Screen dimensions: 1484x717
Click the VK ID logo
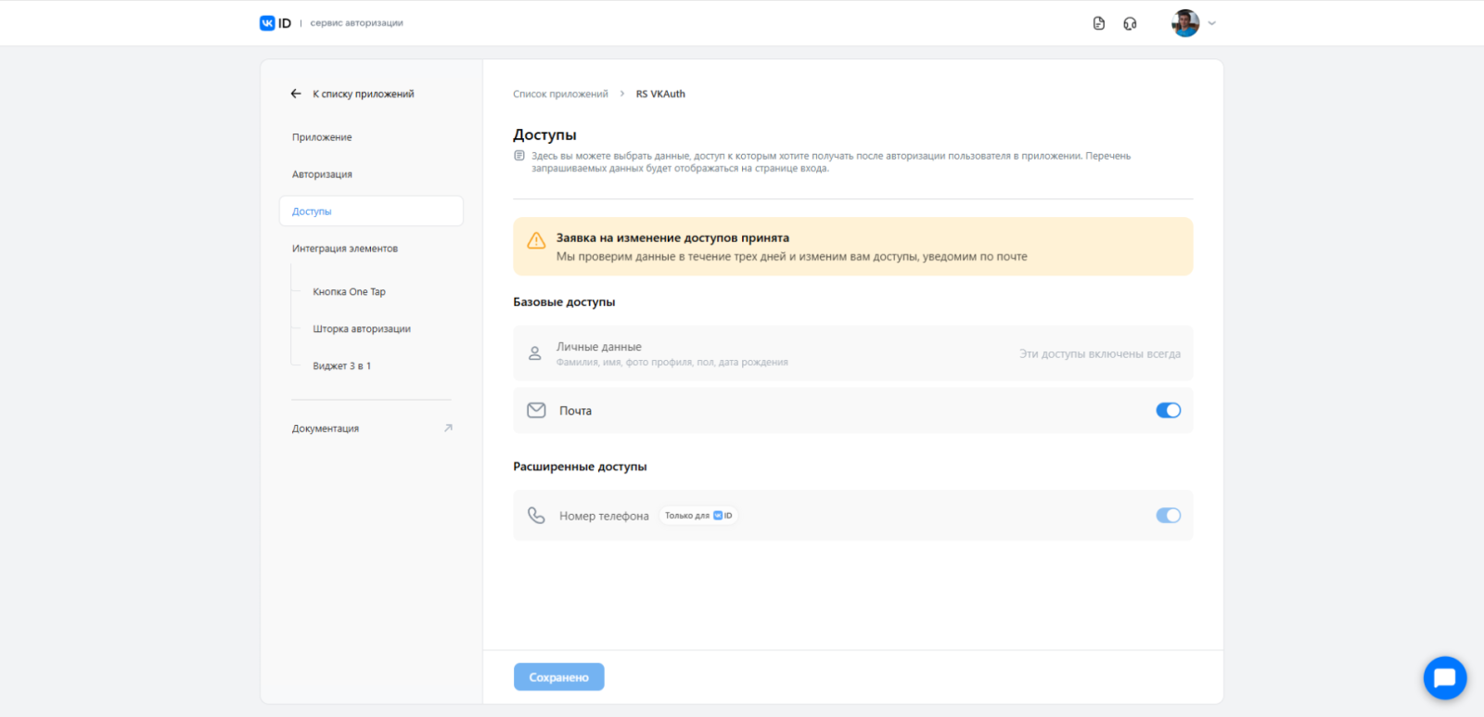pos(275,23)
